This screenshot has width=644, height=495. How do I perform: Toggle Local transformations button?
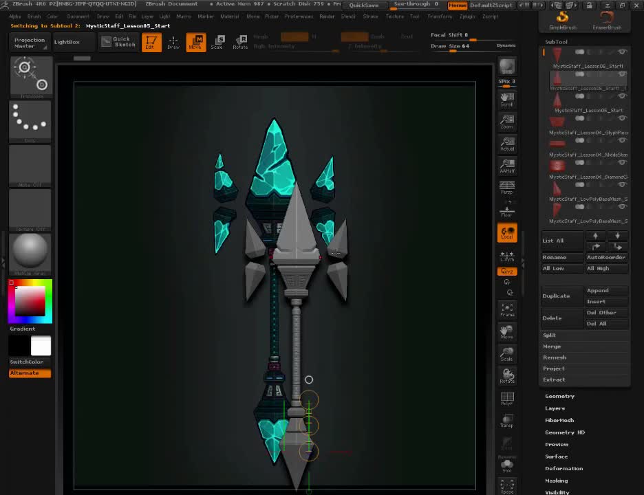[507, 233]
